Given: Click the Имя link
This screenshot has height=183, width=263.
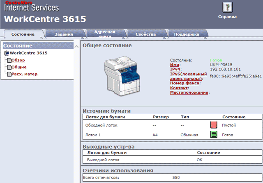Looking at the screenshot, I should click(174, 65).
